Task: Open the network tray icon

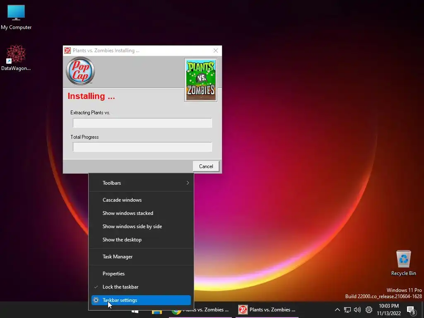Action: 347,310
